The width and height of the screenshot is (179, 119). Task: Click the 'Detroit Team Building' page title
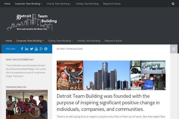tap(70, 49)
